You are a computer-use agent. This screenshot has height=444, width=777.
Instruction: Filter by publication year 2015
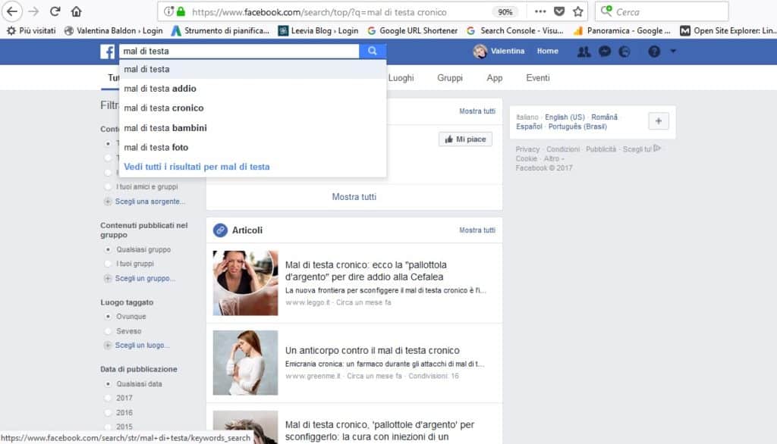click(108, 427)
